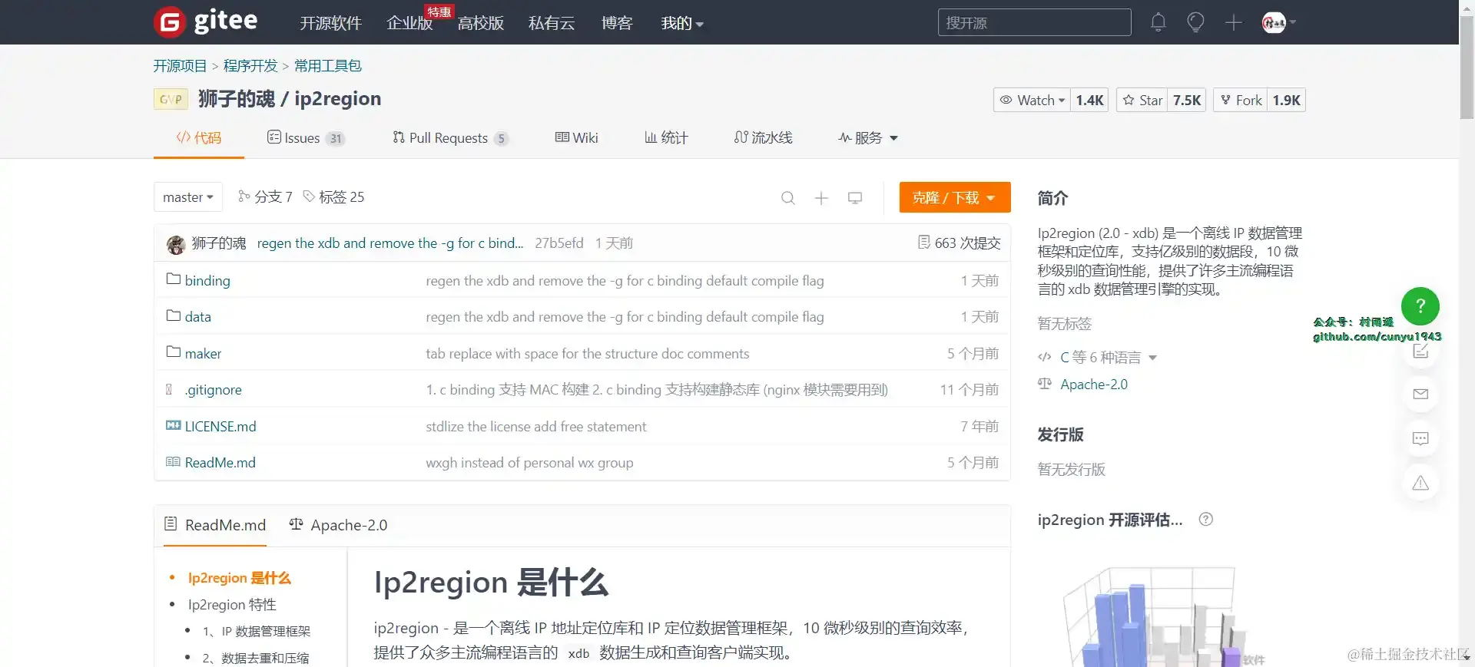The image size is (1475, 667).
Task: Open the notifications bell icon
Action: [x=1158, y=22]
